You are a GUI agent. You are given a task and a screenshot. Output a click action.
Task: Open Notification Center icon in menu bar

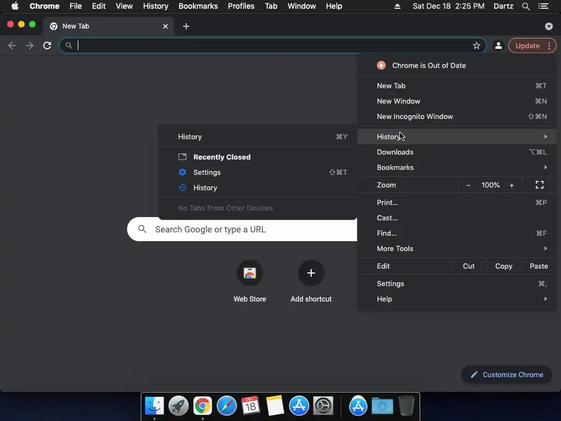point(543,6)
